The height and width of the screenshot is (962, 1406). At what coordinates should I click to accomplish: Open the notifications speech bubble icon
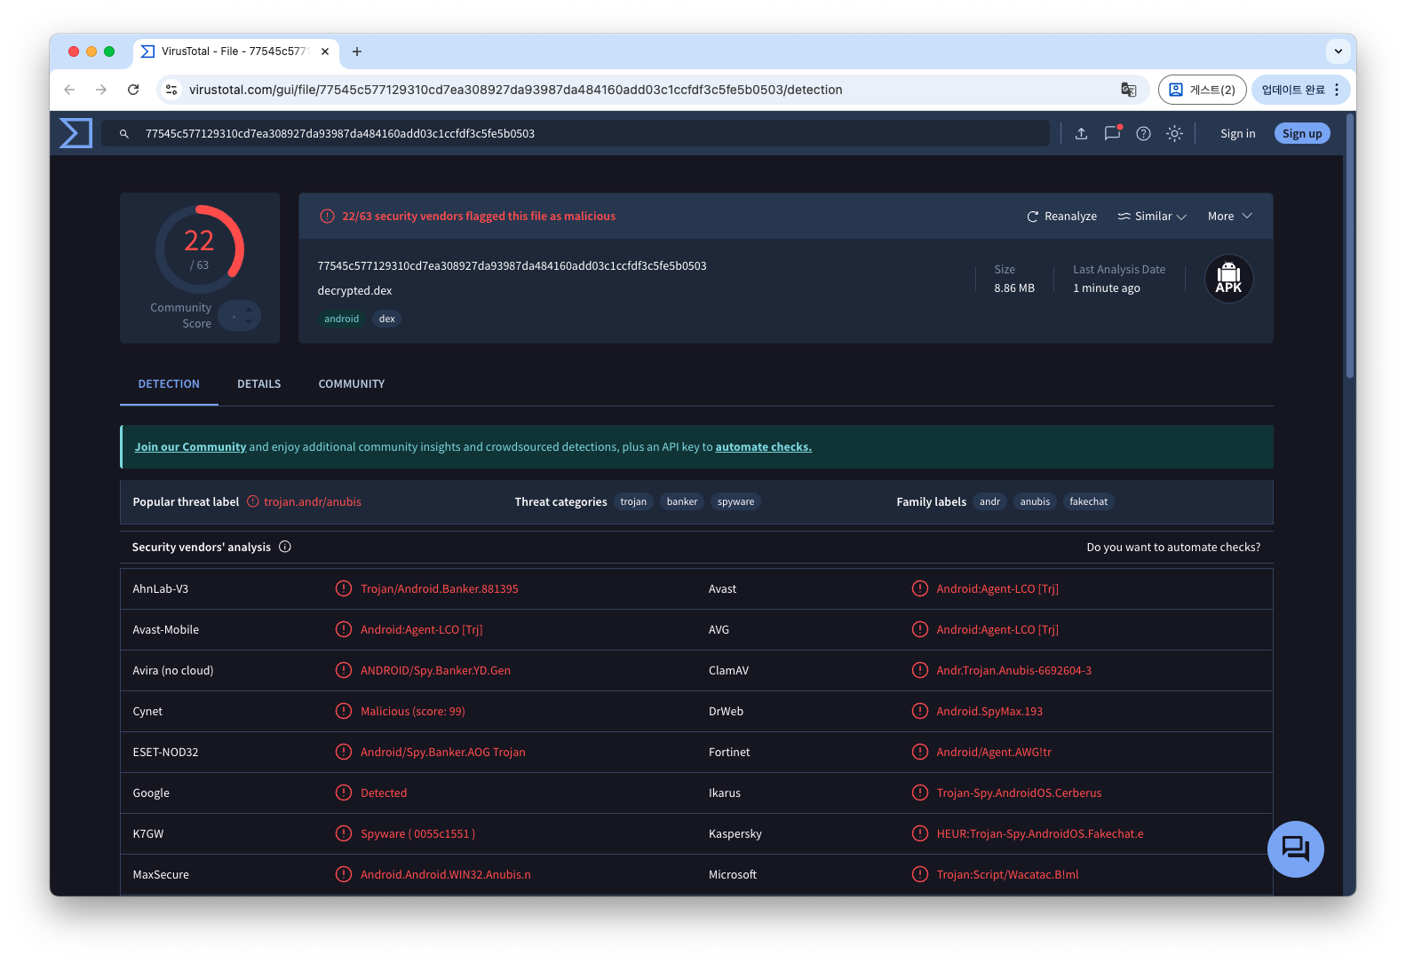(1112, 134)
